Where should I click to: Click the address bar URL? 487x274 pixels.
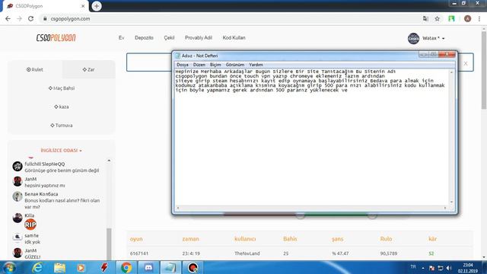(70, 18)
